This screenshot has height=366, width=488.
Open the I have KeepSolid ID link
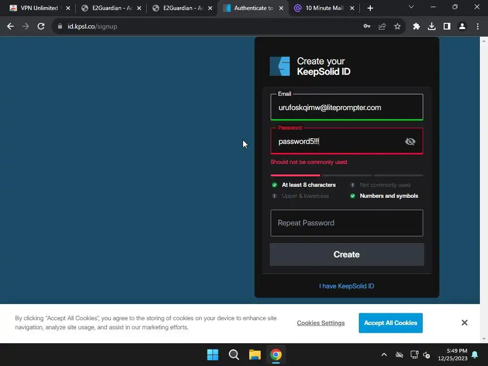coord(346,286)
